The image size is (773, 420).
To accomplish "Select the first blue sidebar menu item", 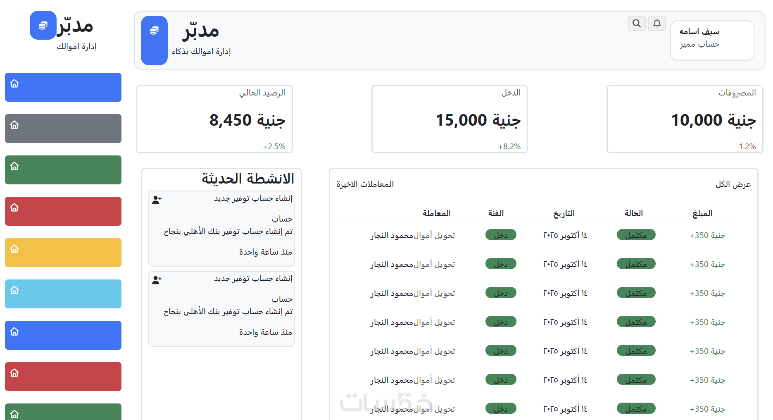I will [63, 87].
